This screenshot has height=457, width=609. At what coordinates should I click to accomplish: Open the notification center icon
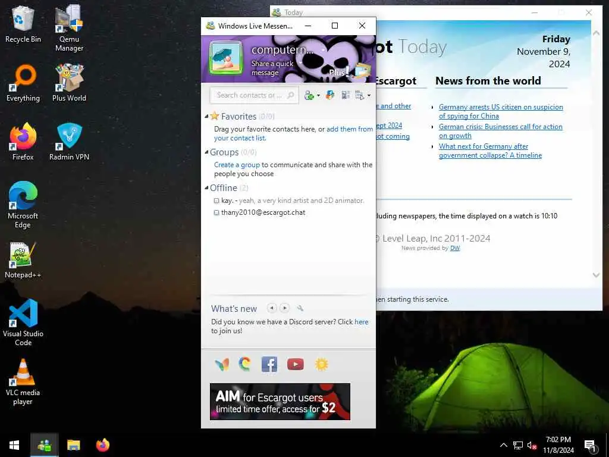pos(590,446)
